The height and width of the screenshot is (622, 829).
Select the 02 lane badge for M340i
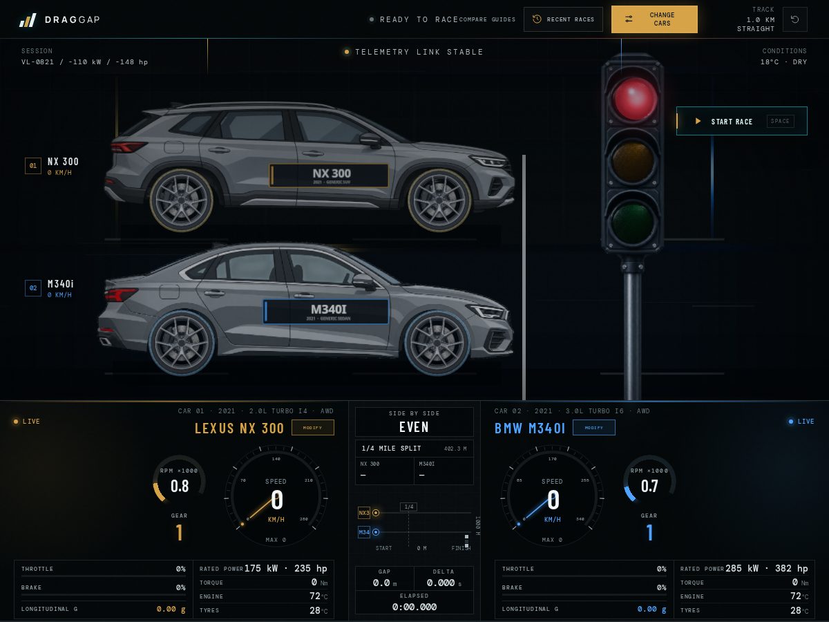click(x=33, y=288)
